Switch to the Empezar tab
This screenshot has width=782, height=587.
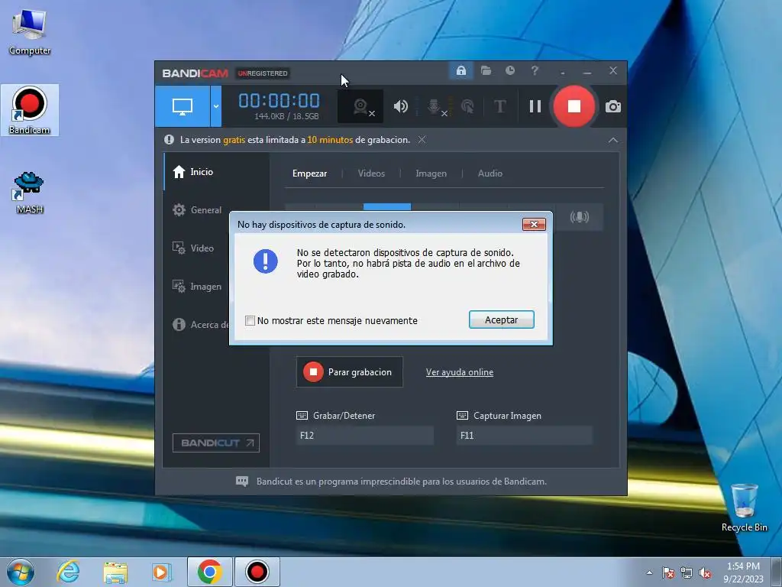[310, 174]
